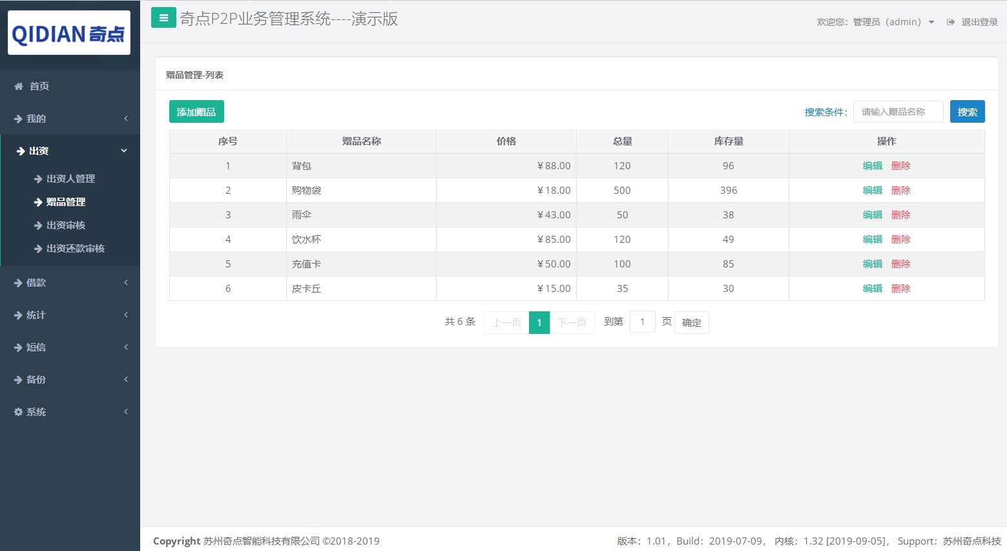Delete the 皮卡丘 gift entry
This screenshot has width=1007, height=551.
[x=900, y=288]
